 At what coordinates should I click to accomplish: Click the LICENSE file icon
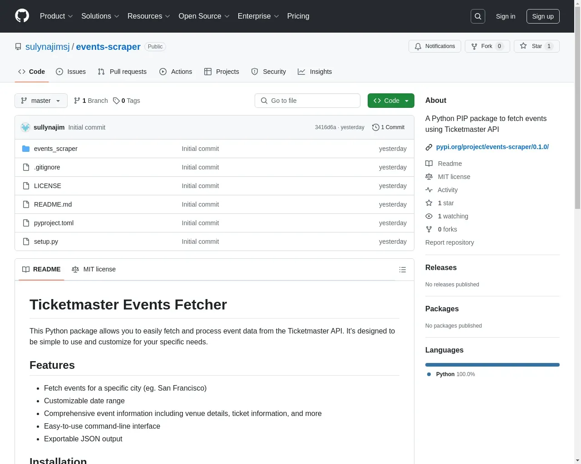tap(26, 186)
